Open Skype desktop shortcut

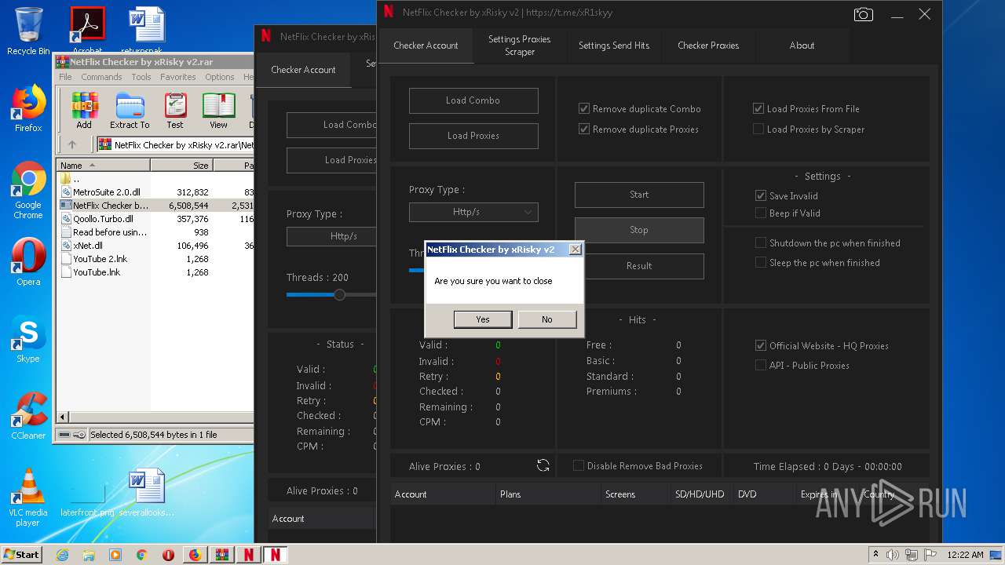pos(28,340)
